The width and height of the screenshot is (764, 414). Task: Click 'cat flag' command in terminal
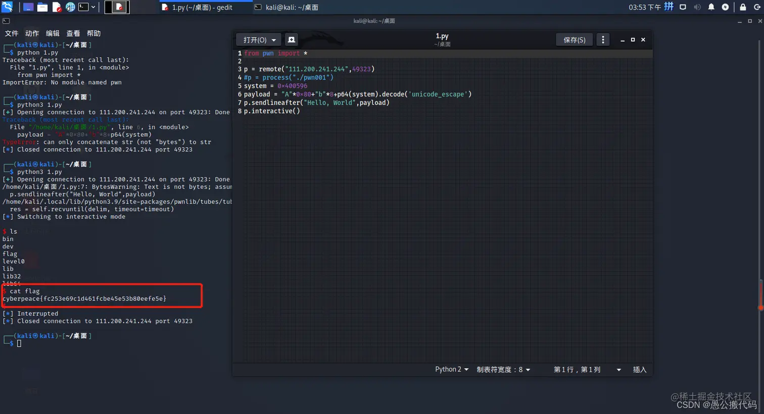25,291
